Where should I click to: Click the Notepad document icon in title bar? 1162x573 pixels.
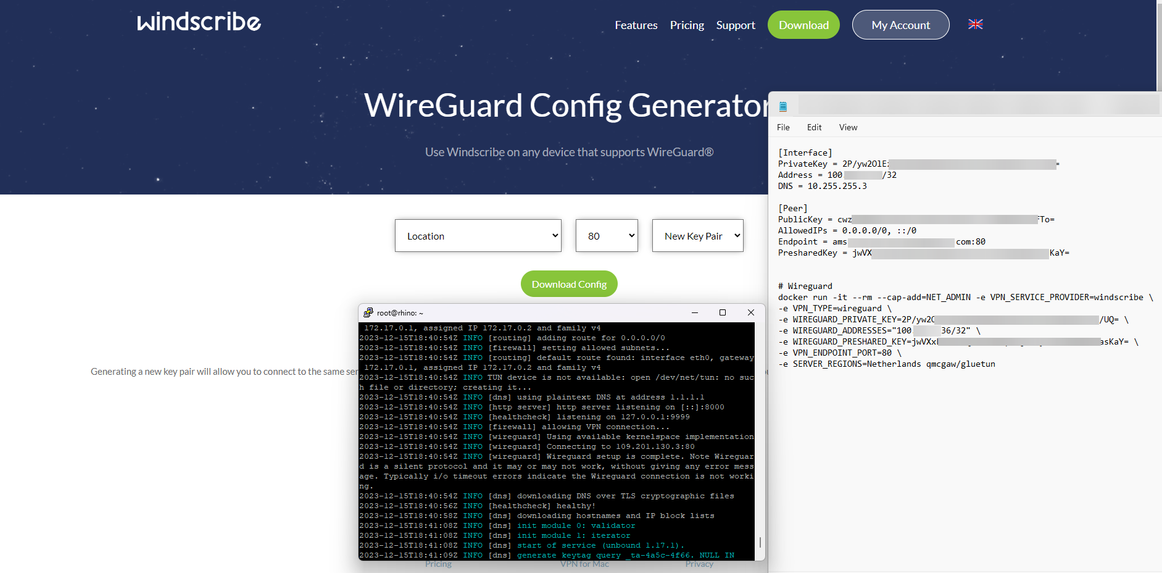(x=783, y=106)
